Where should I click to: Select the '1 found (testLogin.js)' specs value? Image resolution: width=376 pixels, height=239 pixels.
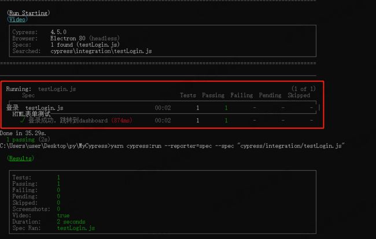(85, 44)
